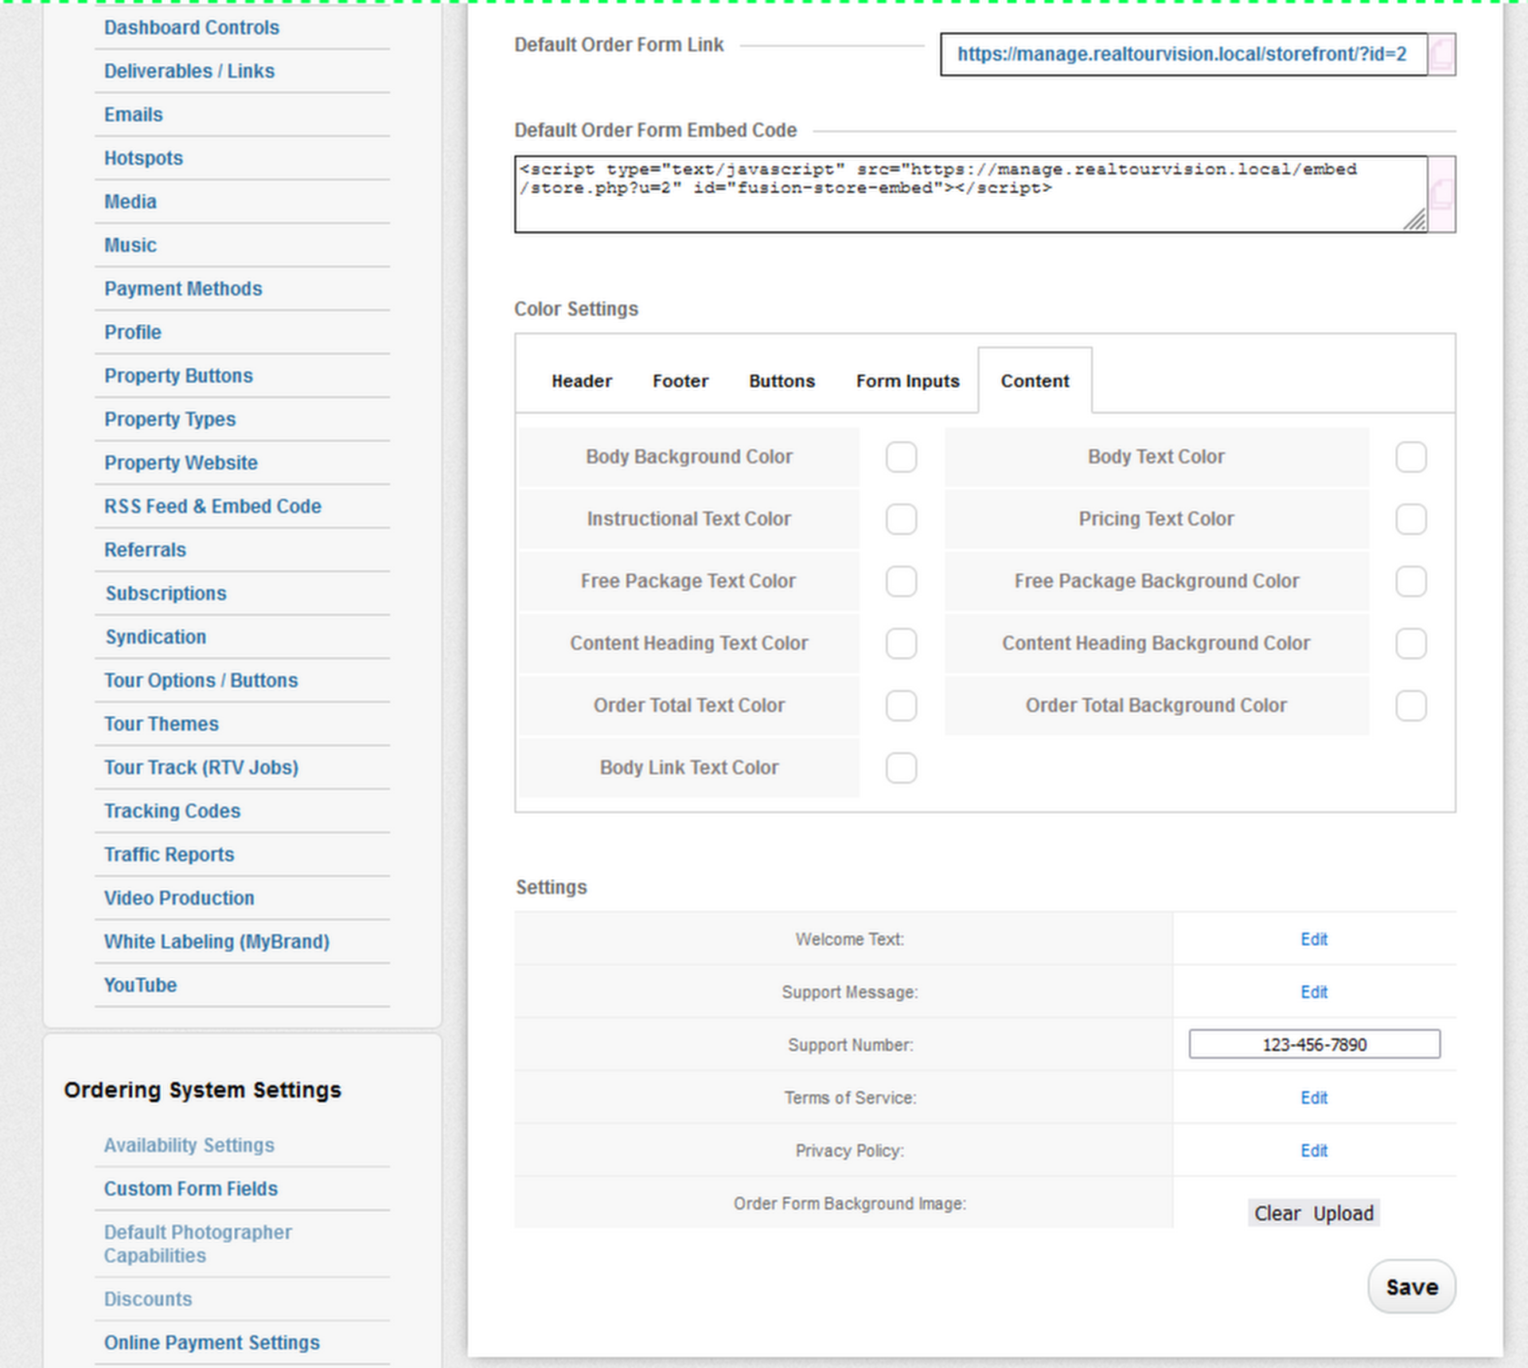This screenshot has width=1528, height=1368.
Task: Copy the Default Order Form Embed Code
Action: (x=1441, y=193)
